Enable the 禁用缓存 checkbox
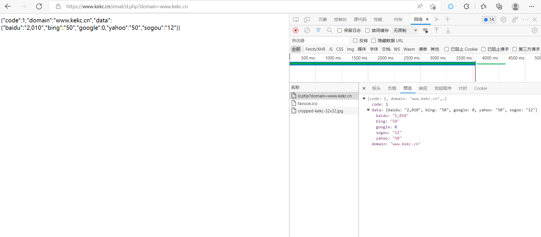Image resolution: width=541 pixels, height=237 pixels. click(x=368, y=31)
